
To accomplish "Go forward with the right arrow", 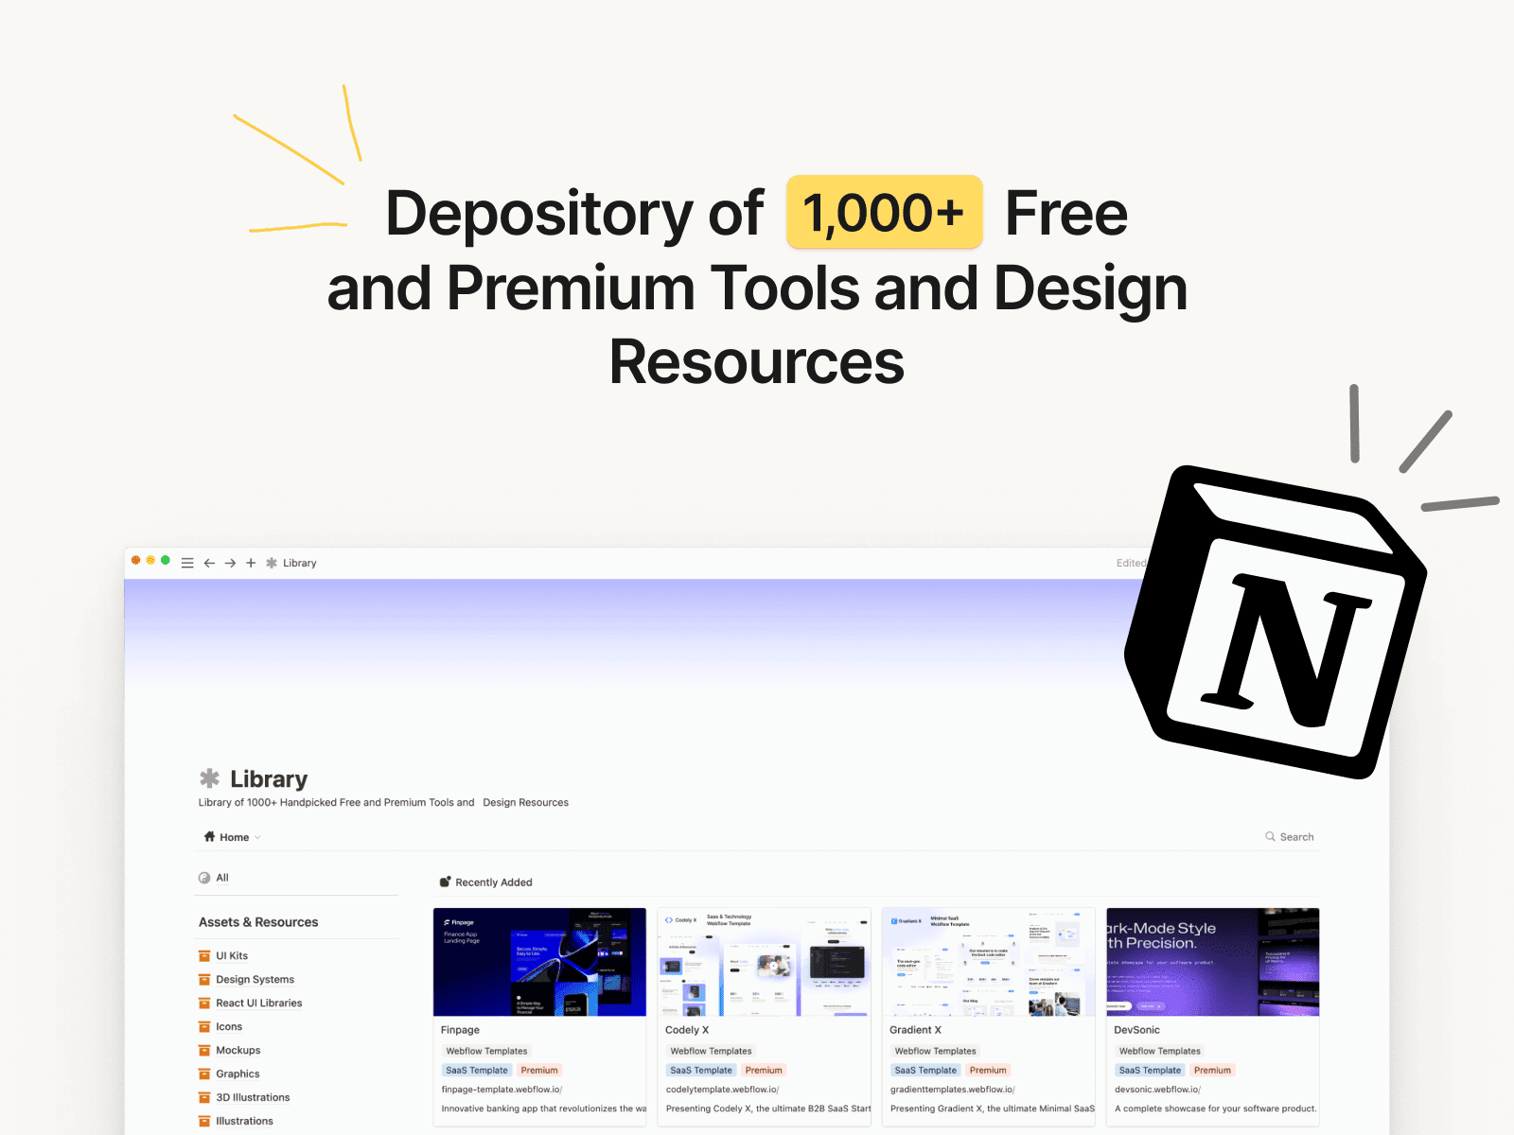I will pyautogui.click(x=230, y=563).
